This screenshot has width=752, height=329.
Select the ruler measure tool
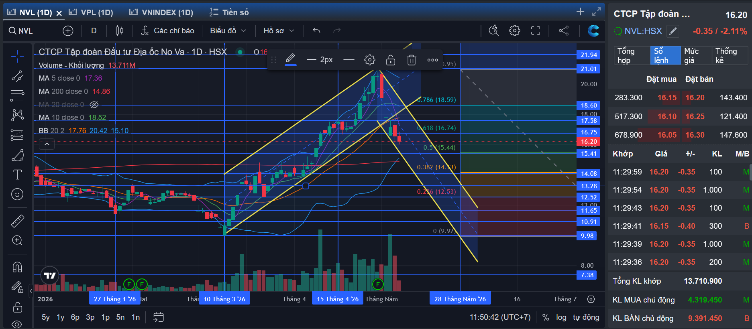(x=17, y=221)
